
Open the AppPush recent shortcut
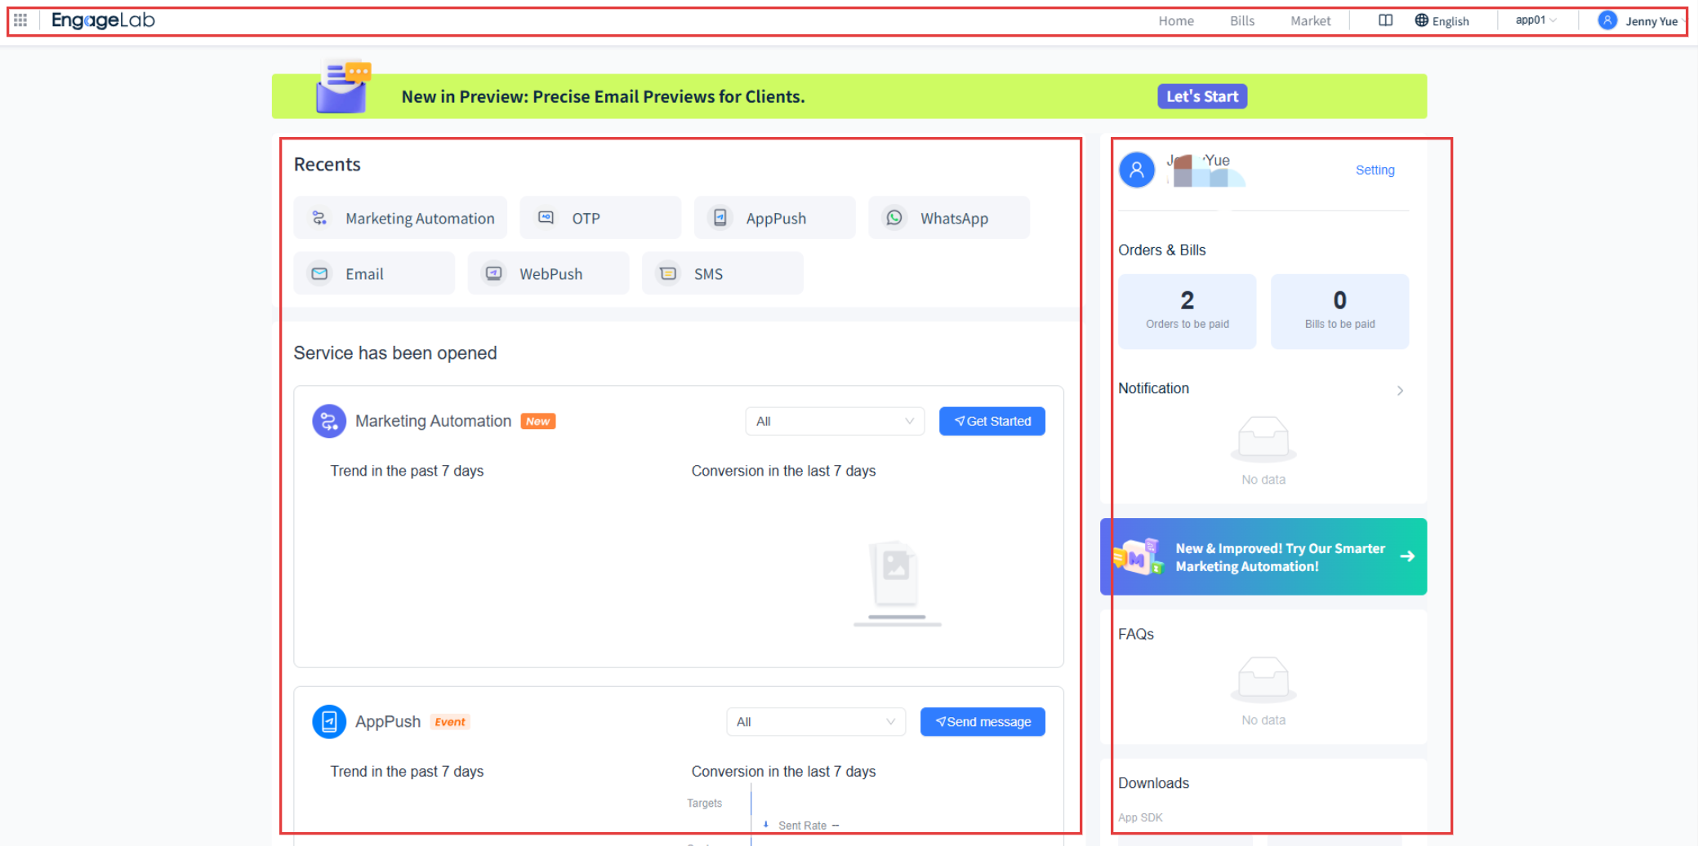coord(775,218)
